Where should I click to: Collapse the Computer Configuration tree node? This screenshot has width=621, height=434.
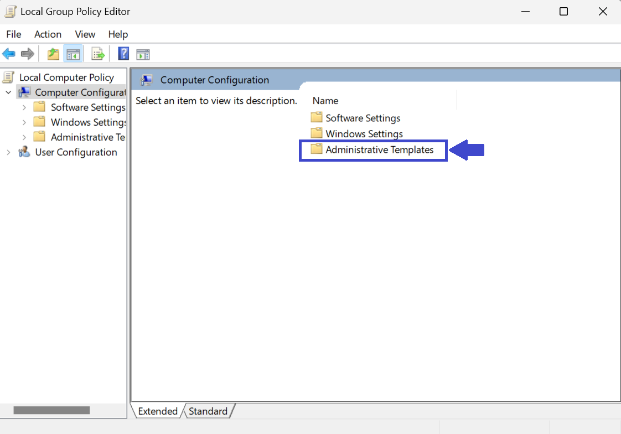[x=8, y=92]
